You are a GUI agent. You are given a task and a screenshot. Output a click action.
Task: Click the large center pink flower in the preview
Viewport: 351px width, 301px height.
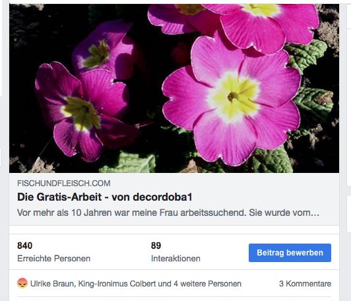click(232, 98)
